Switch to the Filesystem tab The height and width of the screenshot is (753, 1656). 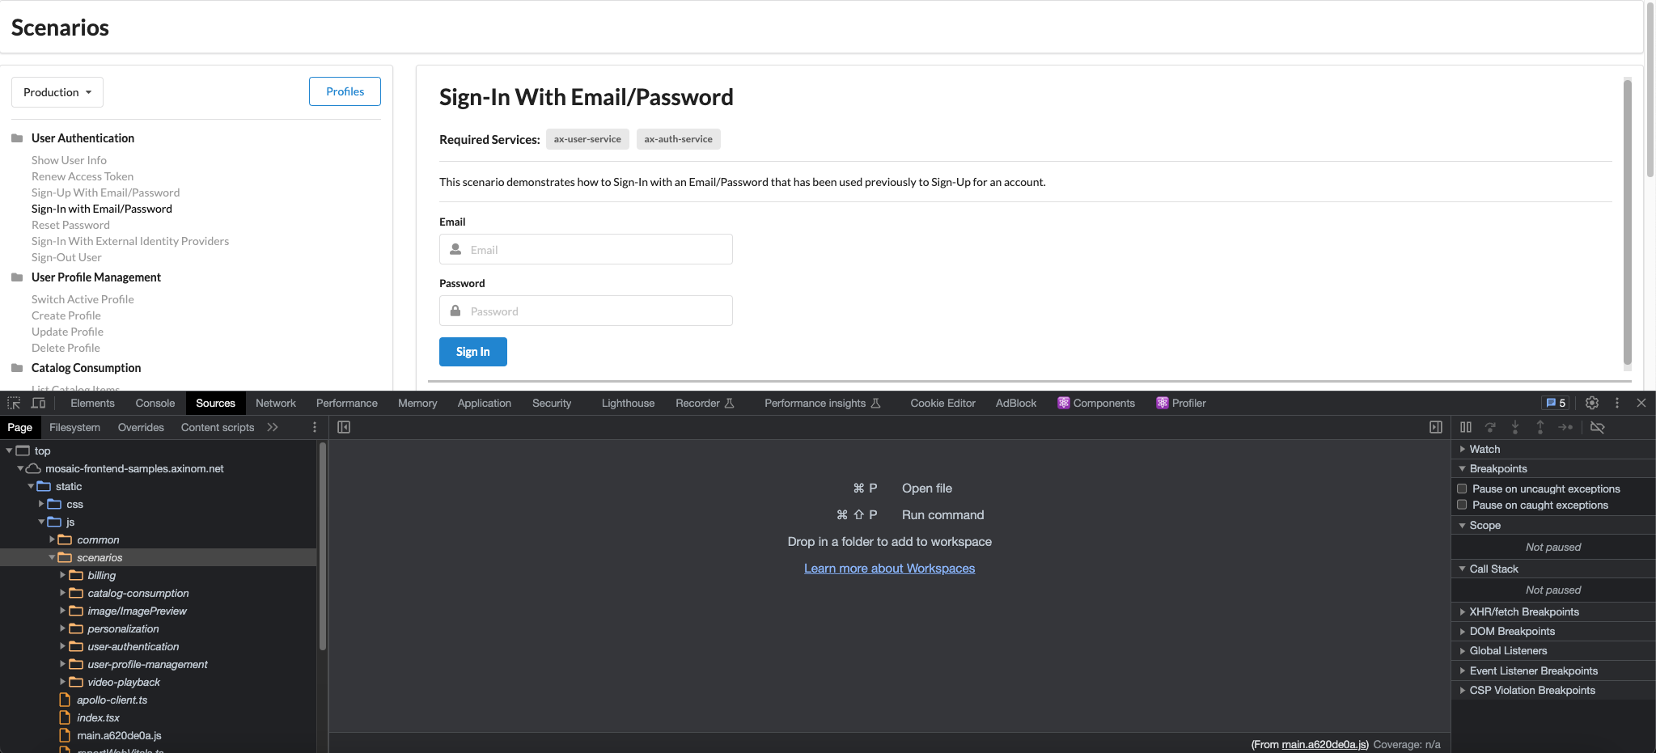[74, 427]
